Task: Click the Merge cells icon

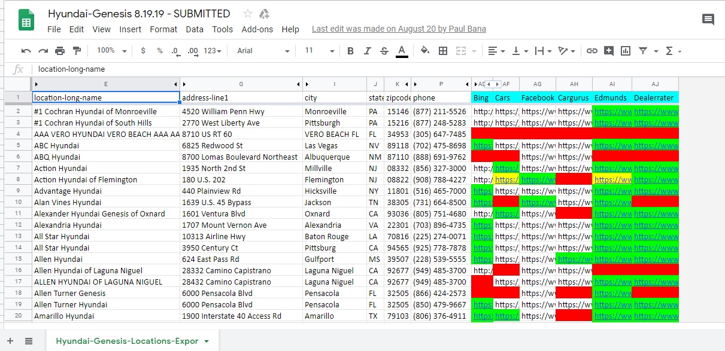Action: pos(460,51)
